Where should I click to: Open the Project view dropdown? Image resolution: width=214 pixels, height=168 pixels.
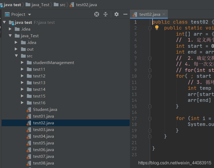point(30,14)
